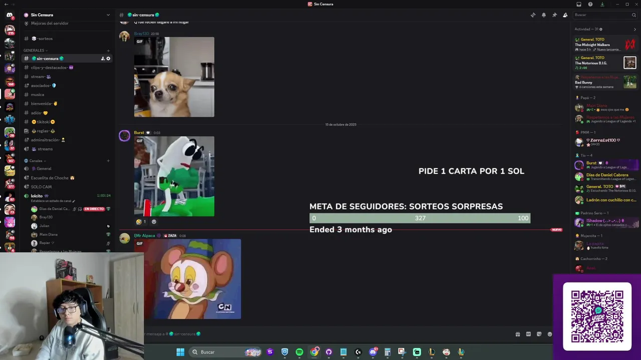This screenshot has width=641, height=360.
Task: Open the adiós channel
Action: 67,113
